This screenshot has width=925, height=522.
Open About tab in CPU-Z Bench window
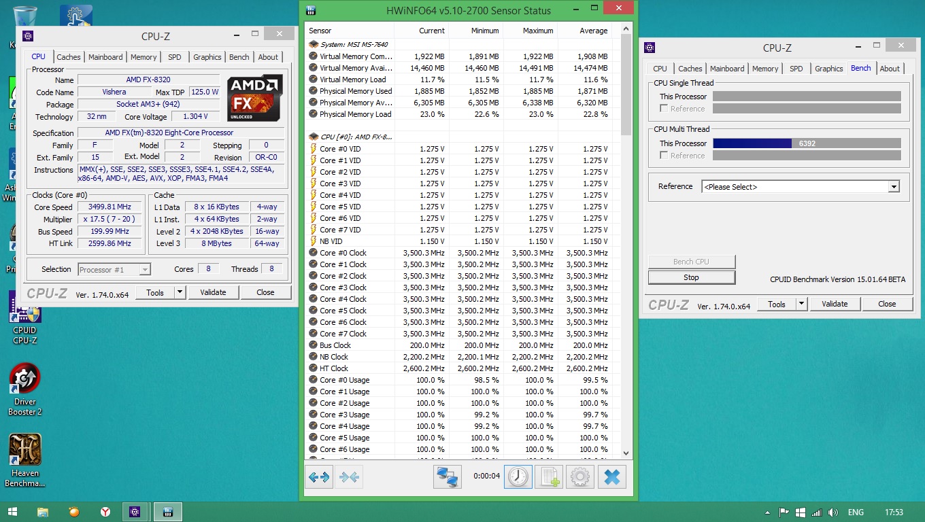[890, 69]
